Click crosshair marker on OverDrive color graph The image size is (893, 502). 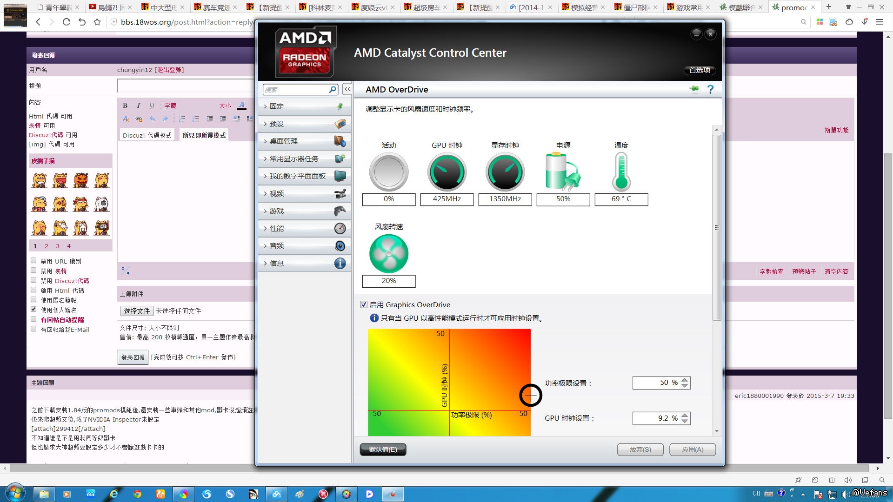click(531, 395)
